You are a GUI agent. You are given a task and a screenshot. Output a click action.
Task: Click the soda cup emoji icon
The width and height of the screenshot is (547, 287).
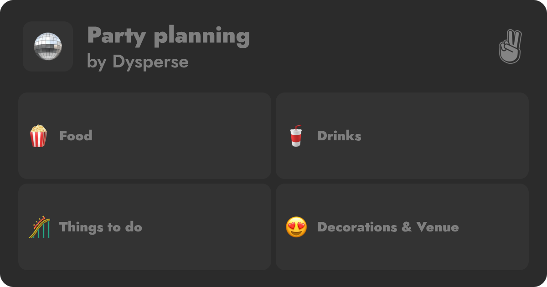click(296, 136)
